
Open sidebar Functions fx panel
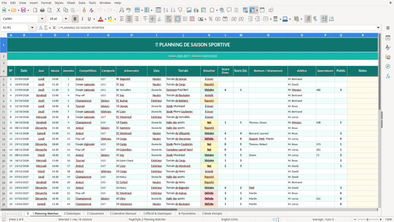[388, 76]
